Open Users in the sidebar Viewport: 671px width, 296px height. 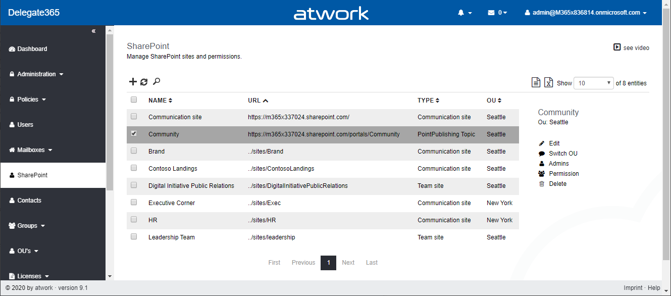[x=25, y=125]
